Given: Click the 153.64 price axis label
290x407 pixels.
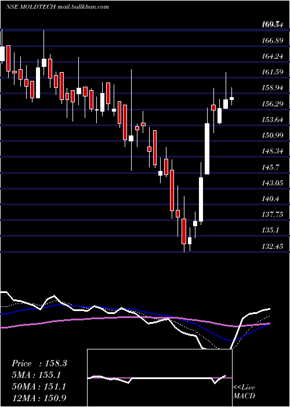Looking at the screenshot, I should [x=272, y=120].
